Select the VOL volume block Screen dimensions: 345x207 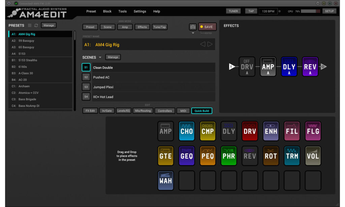click(313, 156)
